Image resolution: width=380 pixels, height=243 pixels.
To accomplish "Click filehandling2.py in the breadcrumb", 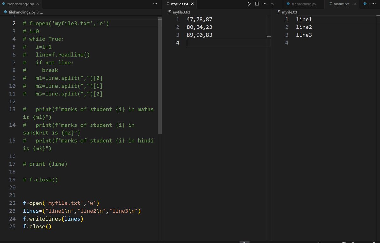I will pyautogui.click(x=22, y=12).
